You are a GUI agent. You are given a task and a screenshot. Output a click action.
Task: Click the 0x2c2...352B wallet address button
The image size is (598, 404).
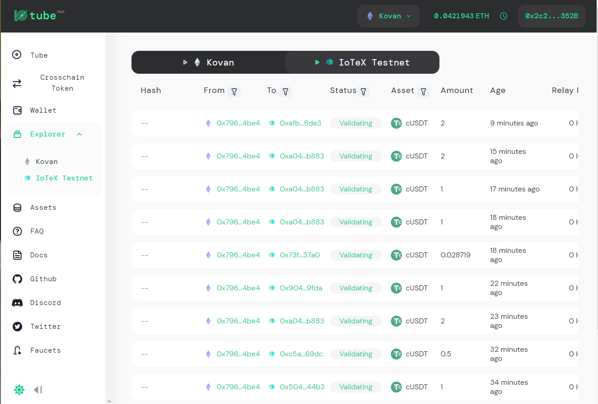click(x=552, y=16)
